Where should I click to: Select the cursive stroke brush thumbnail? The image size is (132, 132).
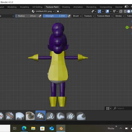point(50,116)
